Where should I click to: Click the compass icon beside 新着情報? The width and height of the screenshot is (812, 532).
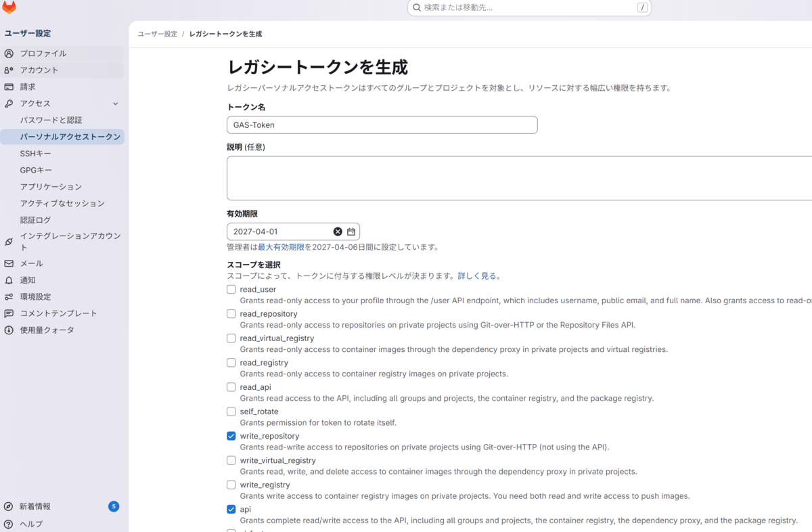[9, 506]
